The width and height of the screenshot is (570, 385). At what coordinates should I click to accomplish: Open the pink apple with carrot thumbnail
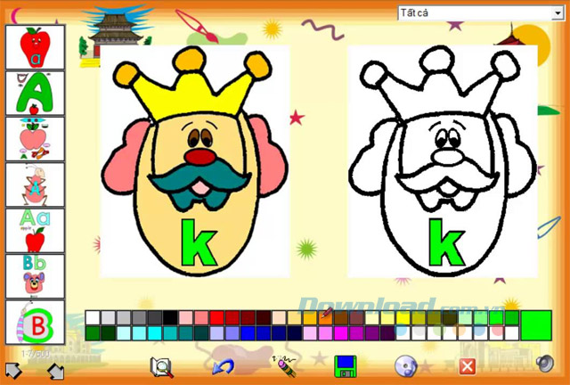click(36, 139)
